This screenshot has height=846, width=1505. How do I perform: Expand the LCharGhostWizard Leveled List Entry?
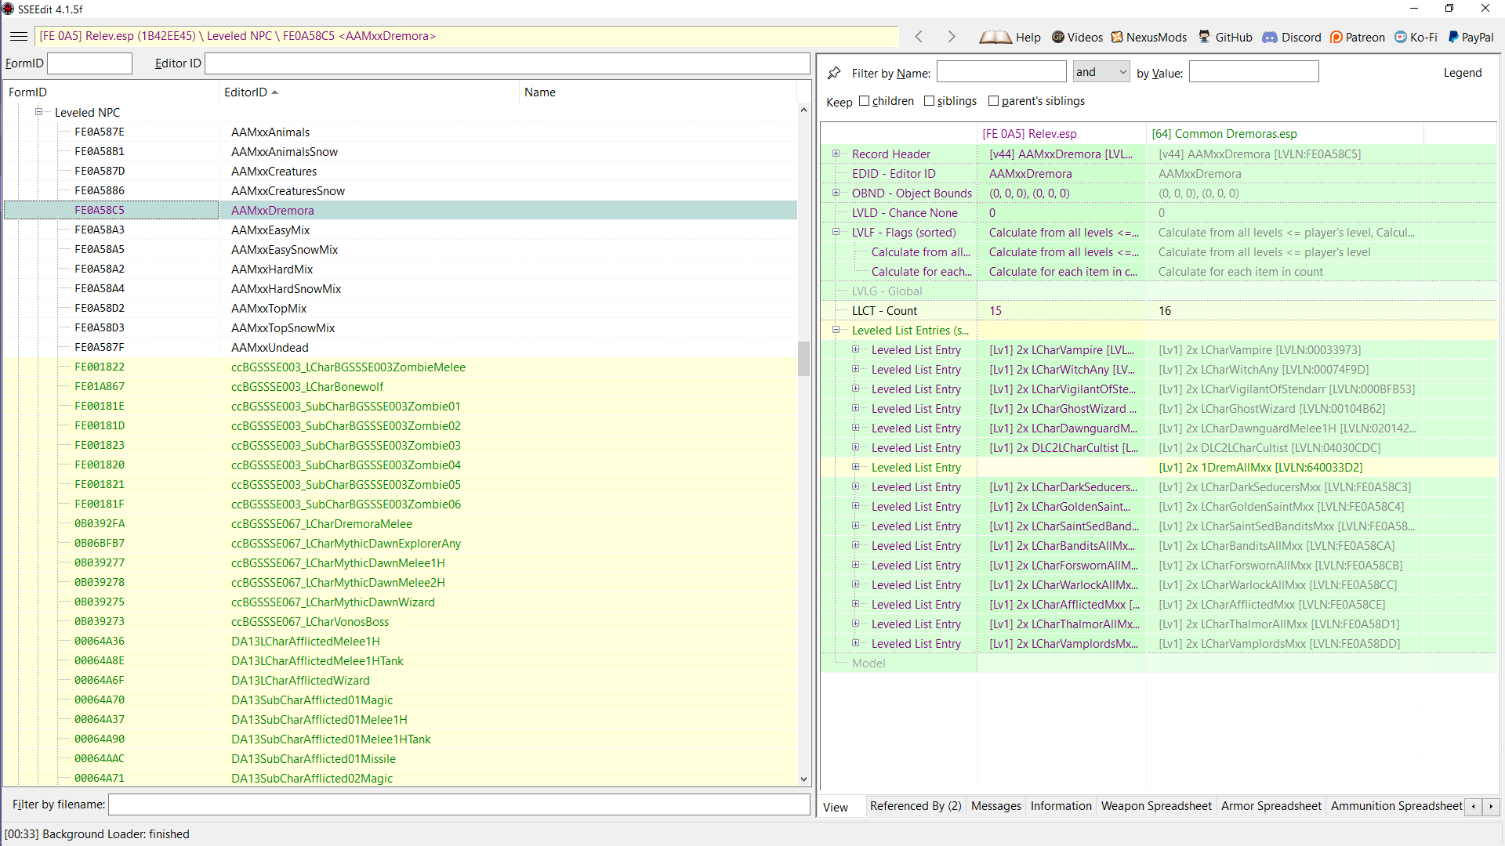coord(855,408)
